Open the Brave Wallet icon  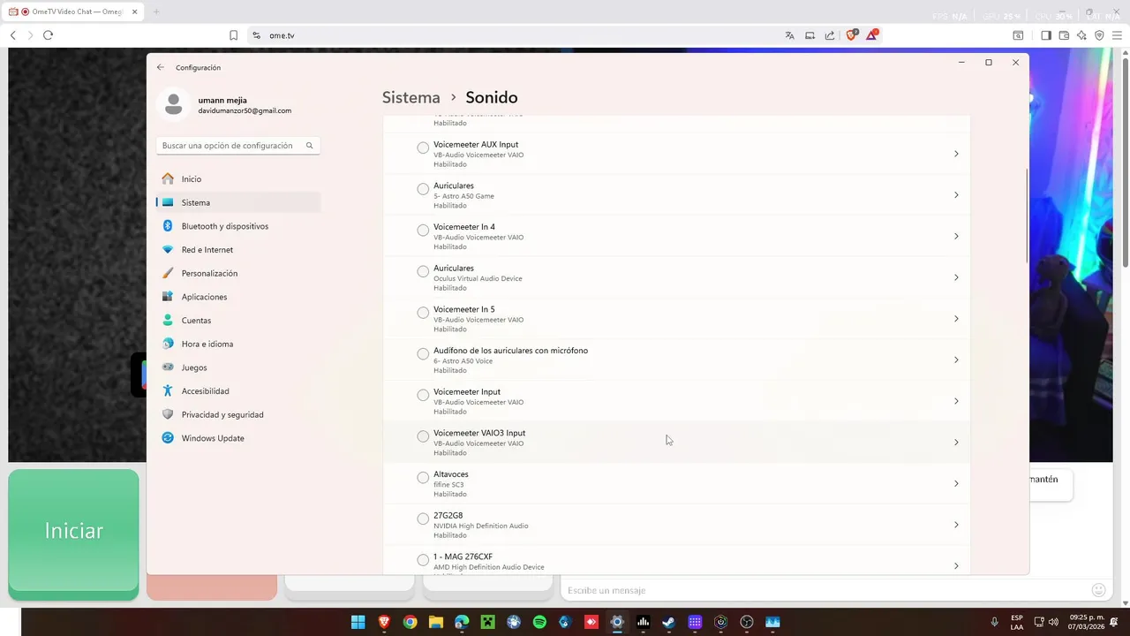point(1064,35)
